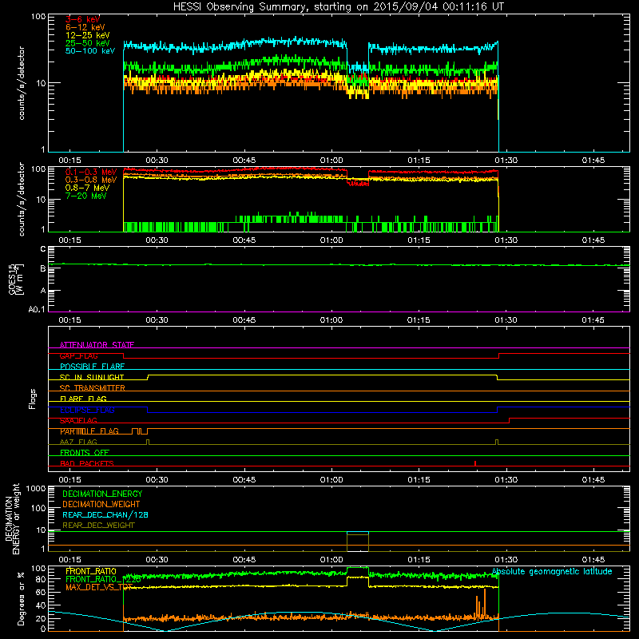Click the MAX_DET_VS_TOT legend label
The height and width of the screenshot is (639, 639).
(x=99, y=587)
